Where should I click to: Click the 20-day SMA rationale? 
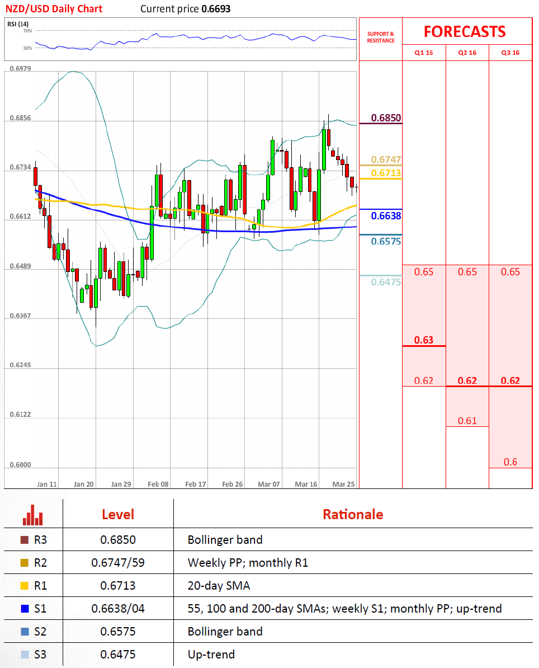click(219, 586)
